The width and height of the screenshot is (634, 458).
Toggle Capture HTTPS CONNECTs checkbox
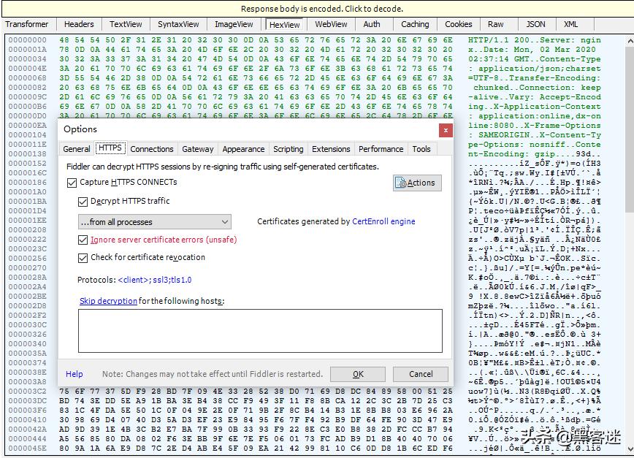(72, 183)
